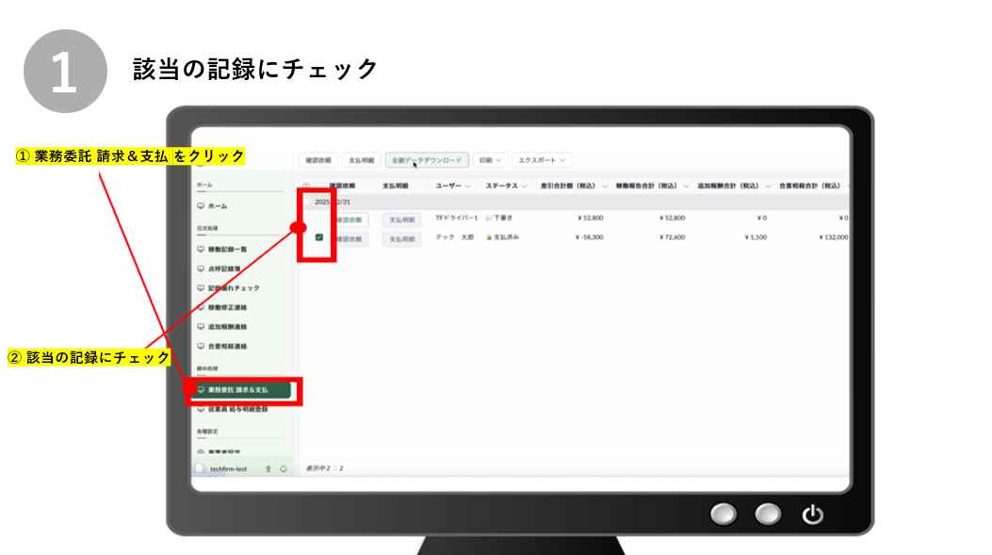Image resolution: width=992 pixels, height=555 pixels.
Task: Open the ステータス column filter chevron
Action: 524,186
